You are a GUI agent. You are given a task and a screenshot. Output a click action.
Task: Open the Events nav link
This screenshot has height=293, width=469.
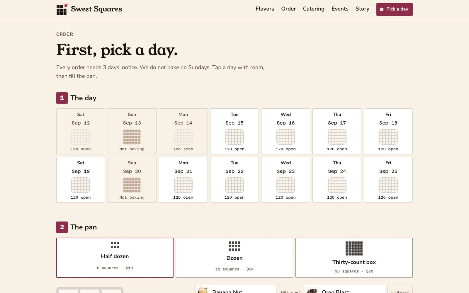coord(340,9)
